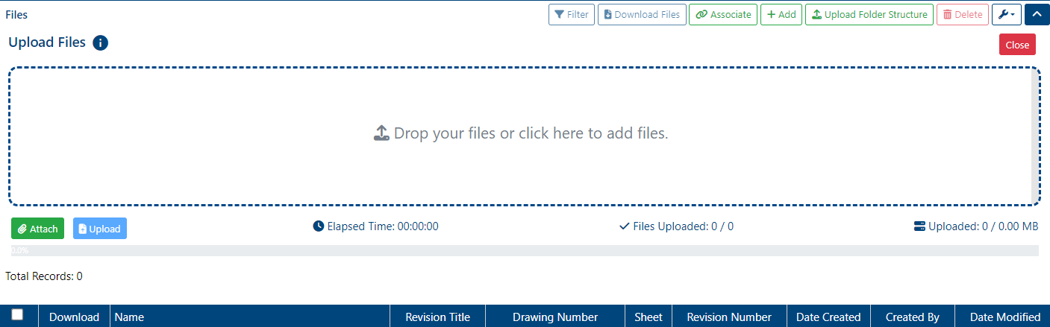This screenshot has width=1050, height=327.
Task: Click the Total Records: 0 text
Action: pos(44,276)
